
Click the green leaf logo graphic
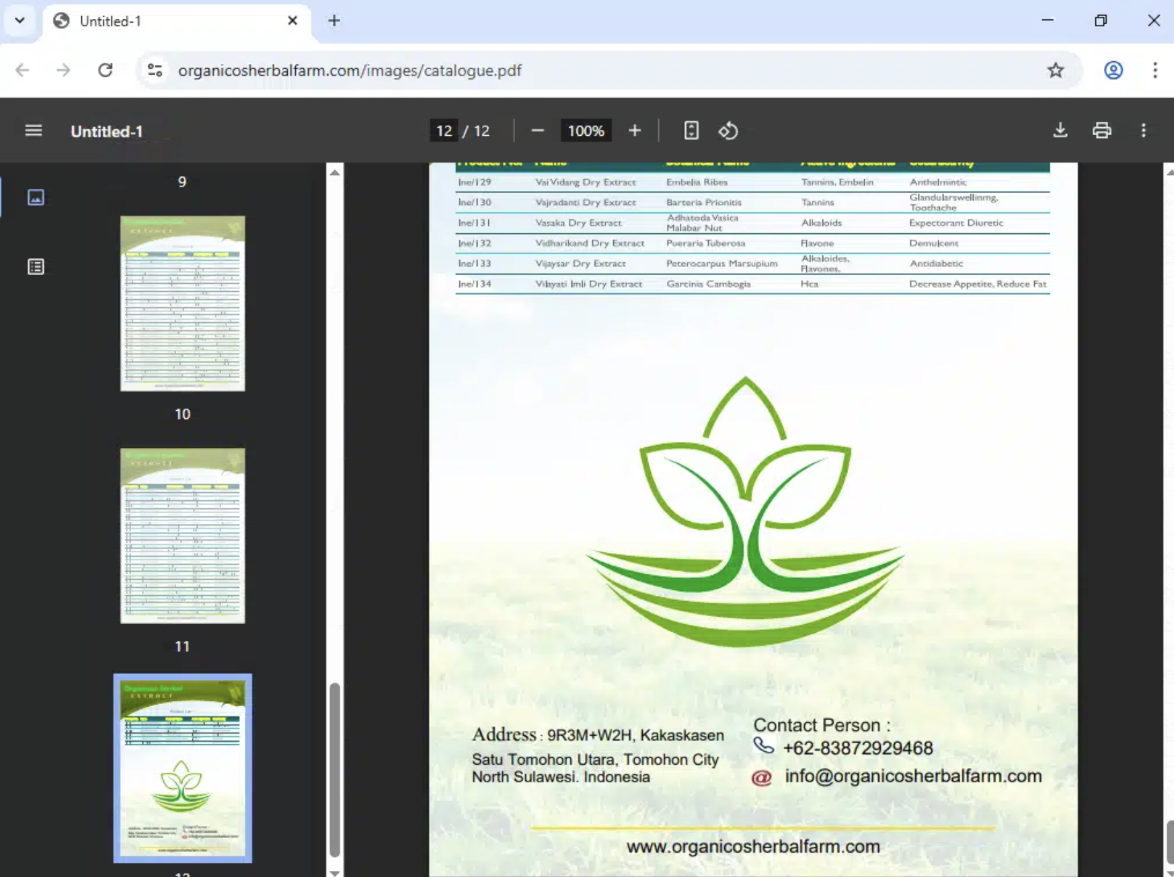click(x=745, y=512)
